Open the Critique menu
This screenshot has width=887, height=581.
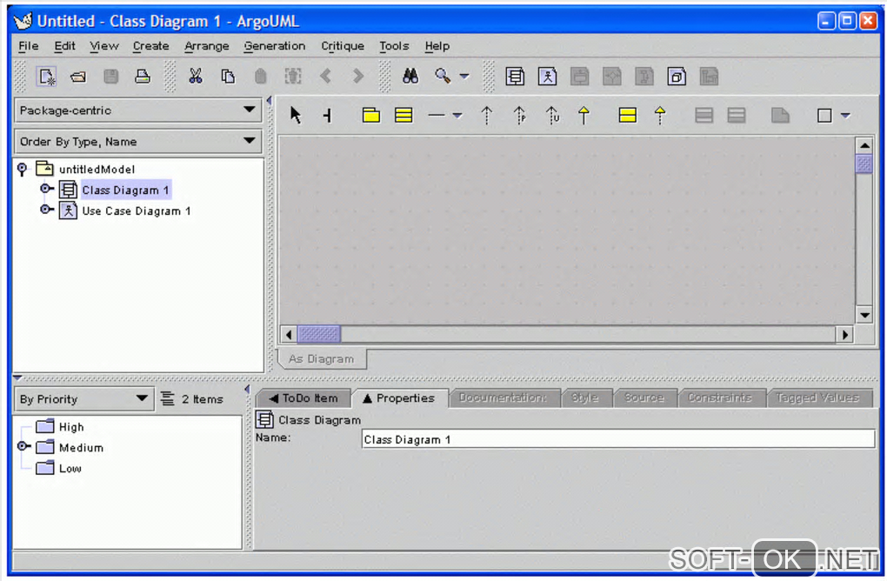click(343, 46)
